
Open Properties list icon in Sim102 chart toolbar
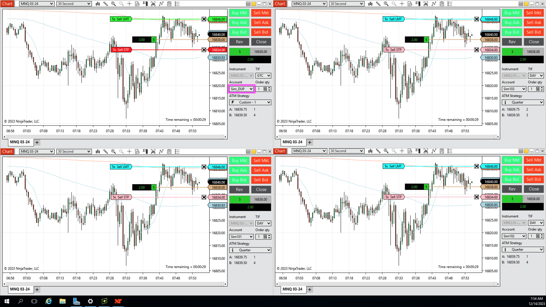(450, 151)
